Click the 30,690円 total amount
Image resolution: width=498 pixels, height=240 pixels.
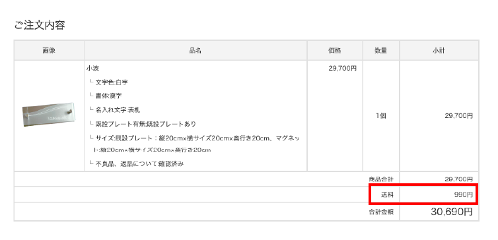click(452, 212)
